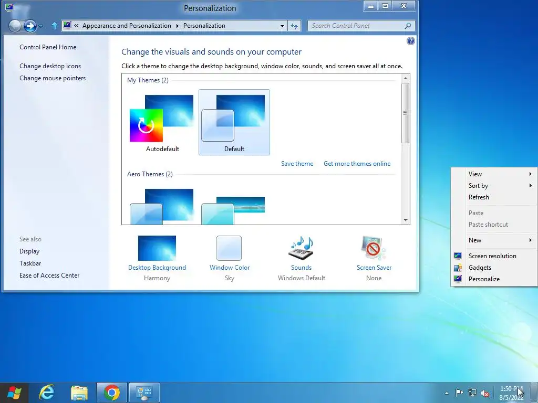This screenshot has width=538, height=403.
Task: Expand the breadcrumb overflow chevrons
Action: click(76, 25)
